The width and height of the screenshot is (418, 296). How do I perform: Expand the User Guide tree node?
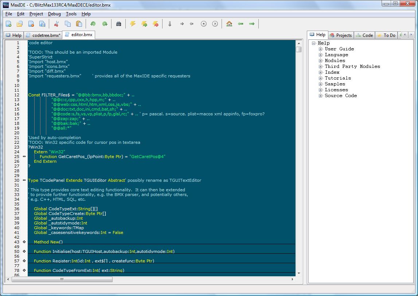coord(321,49)
